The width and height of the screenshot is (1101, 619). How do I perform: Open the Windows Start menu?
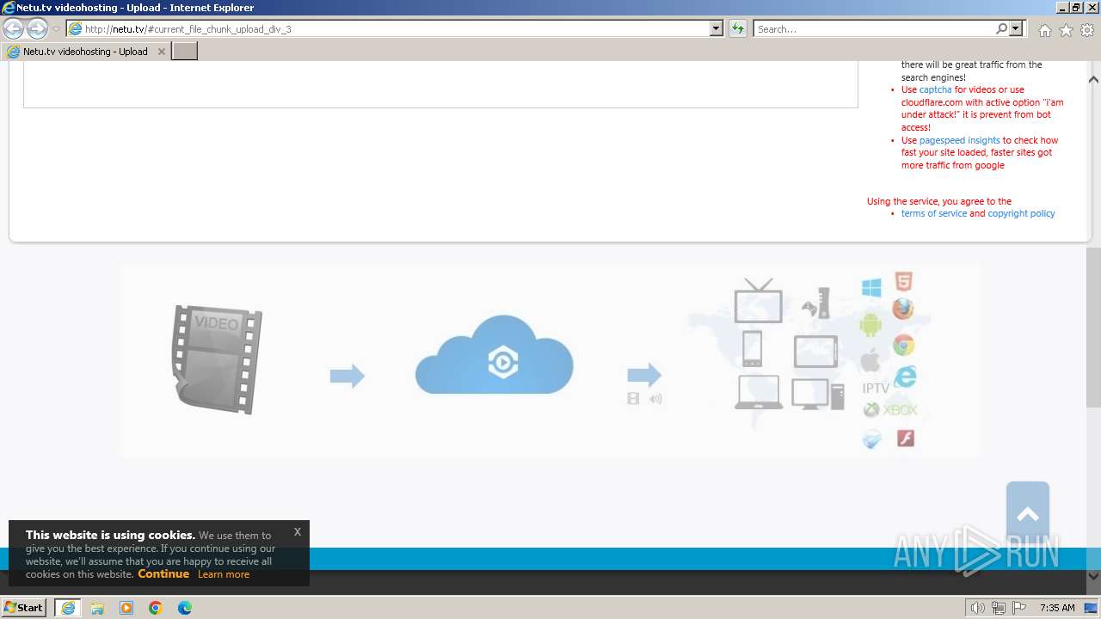[x=24, y=607]
